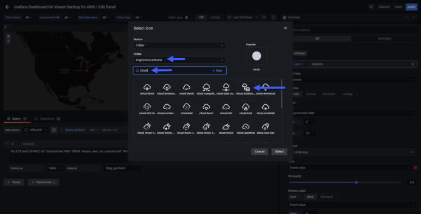Open the Unprotected VM variable dropdown
The width and height of the screenshot is (421, 214).
67,17
